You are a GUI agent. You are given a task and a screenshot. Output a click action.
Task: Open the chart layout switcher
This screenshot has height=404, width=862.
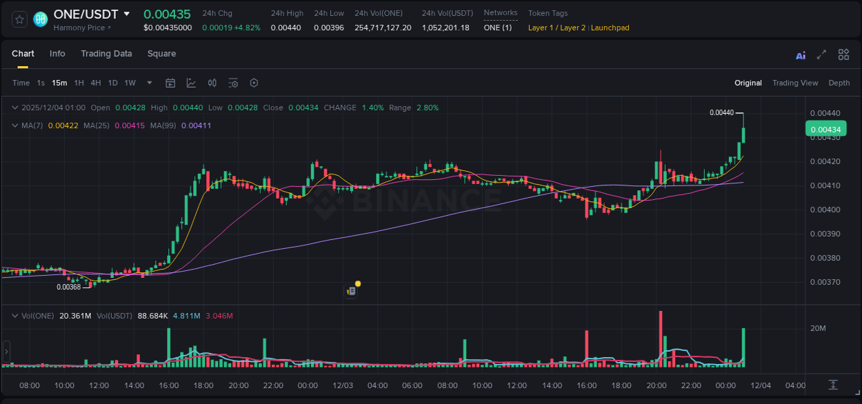pos(843,54)
